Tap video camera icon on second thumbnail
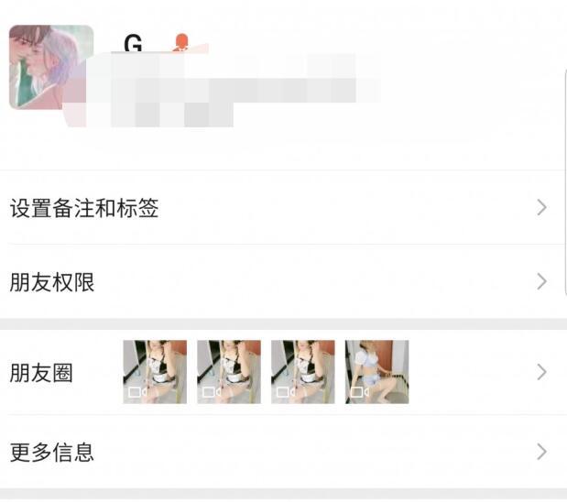Image resolution: width=567 pixels, height=503 pixels. [x=212, y=392]
